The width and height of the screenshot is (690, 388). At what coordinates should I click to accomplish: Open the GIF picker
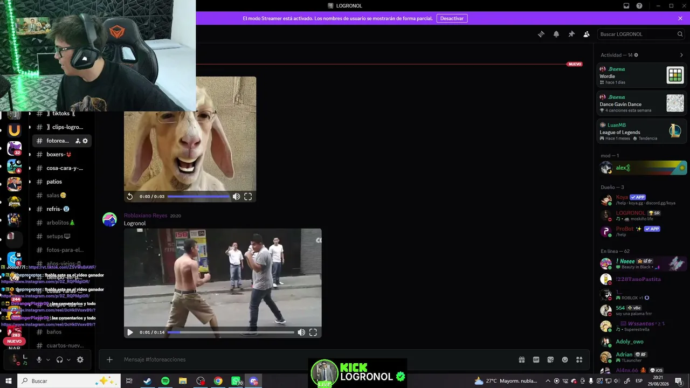click(x=536, y=359)
